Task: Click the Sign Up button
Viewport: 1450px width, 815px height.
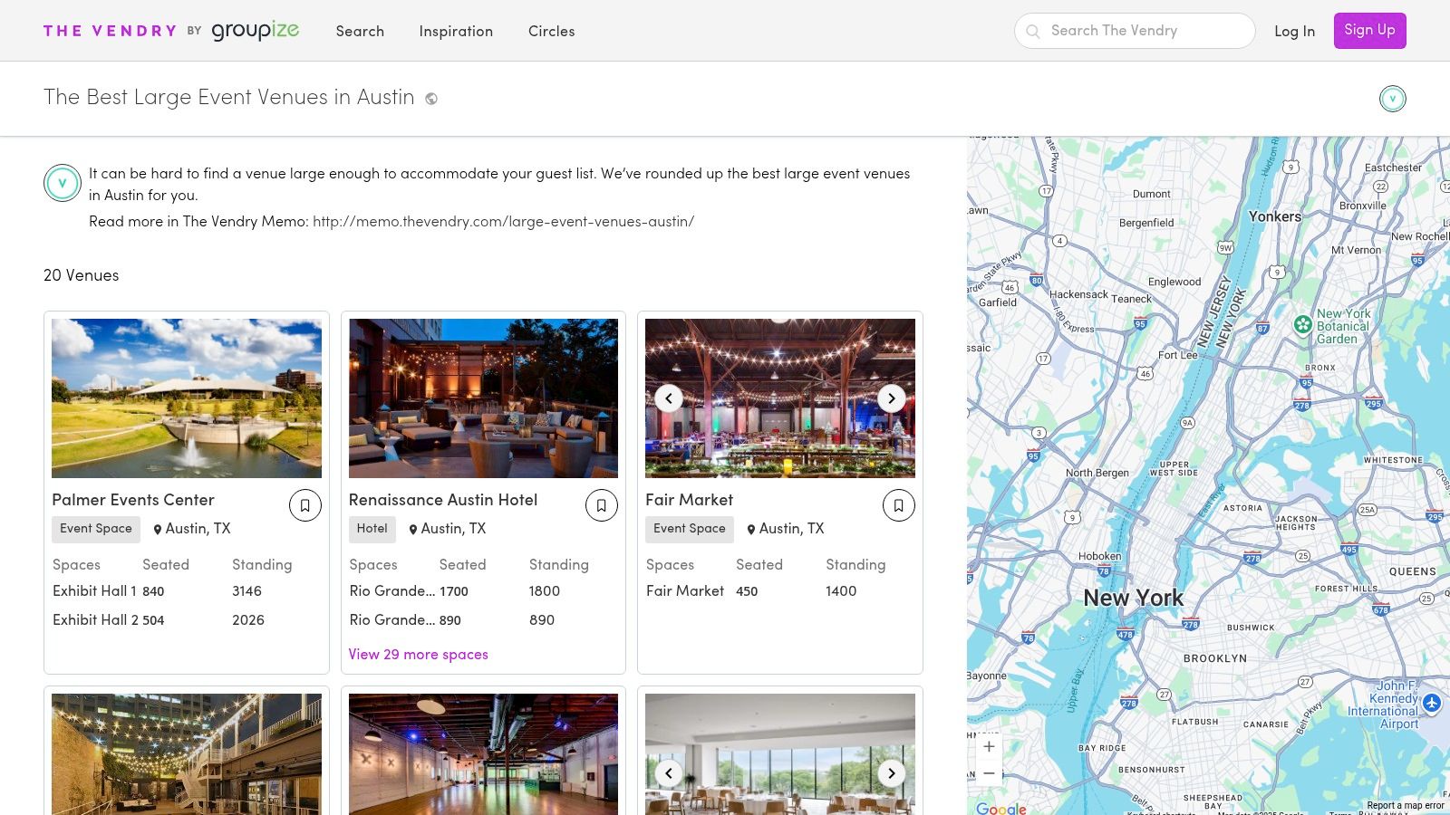Action: [x=1369, y=31]
